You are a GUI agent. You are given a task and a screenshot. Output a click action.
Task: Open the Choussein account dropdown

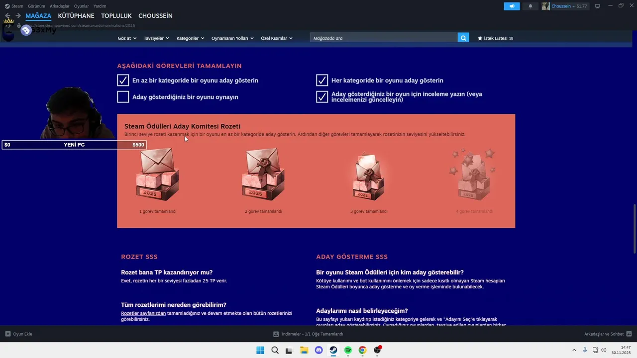pyautogui.click(x=563, y=6)
